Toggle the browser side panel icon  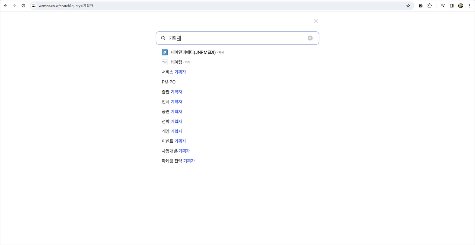tap(452, 6)
